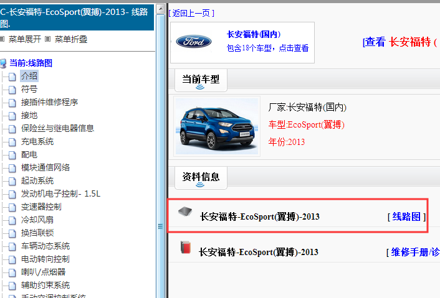Click the page icon beside 模块通信网络
Viewport: 440px width, 298px height.
click(12, 168)
